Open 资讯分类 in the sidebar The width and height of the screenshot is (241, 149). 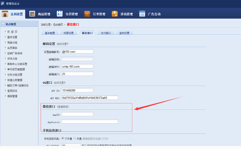click(x=12, y=58)
